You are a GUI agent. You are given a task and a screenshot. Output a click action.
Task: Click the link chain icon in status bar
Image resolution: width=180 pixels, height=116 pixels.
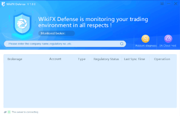point(5,112)
